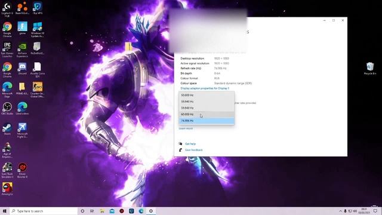Viewport: 382px width, 215px height.
Task: Open the notification centre icon
Action: (375, 211)
